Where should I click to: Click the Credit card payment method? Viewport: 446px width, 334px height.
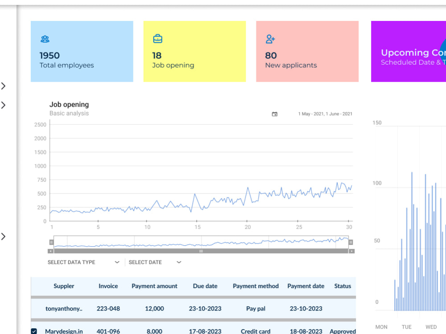click(x=256, y=331)
